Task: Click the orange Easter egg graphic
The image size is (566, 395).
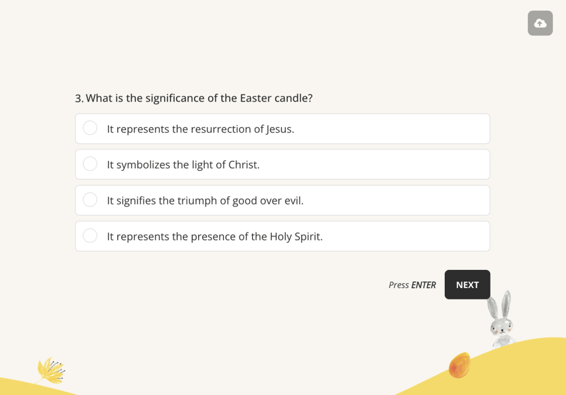Action: tap(459, 364)
